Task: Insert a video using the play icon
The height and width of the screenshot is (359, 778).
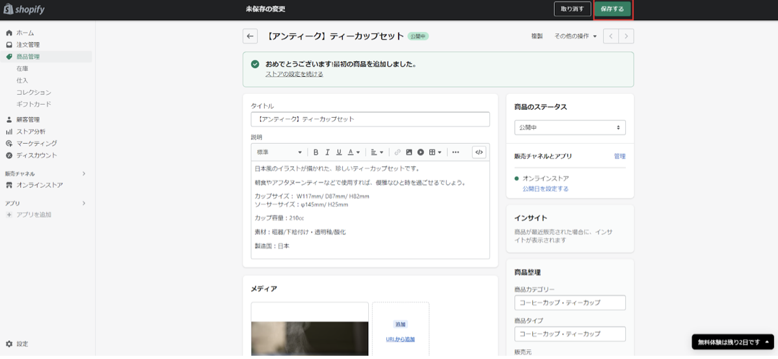Action: coord(421,152)
